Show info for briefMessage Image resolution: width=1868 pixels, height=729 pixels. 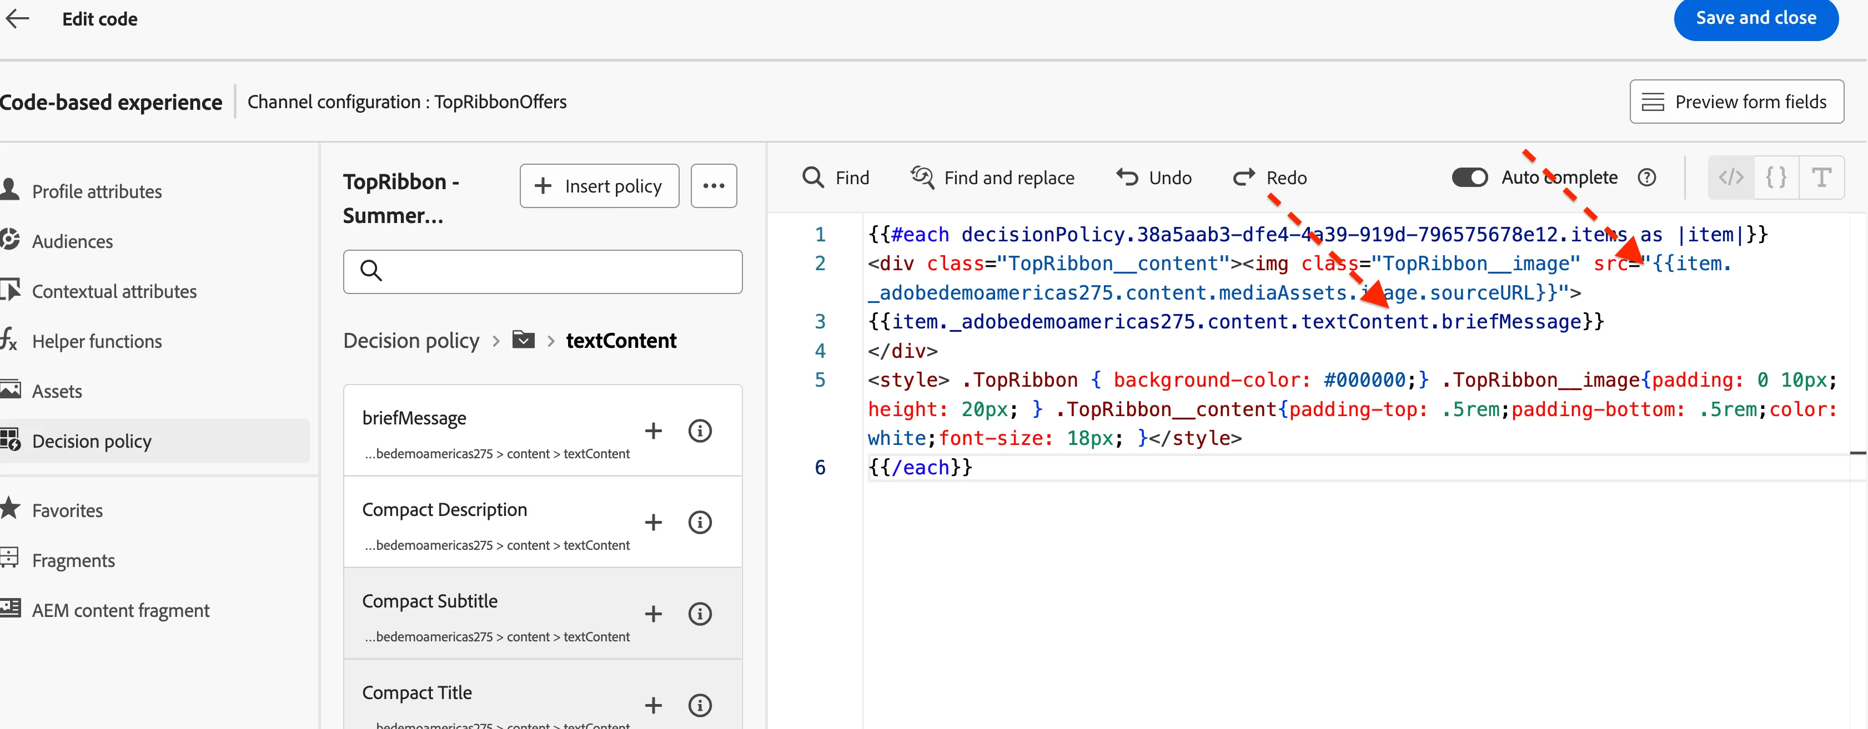[700, 431]
